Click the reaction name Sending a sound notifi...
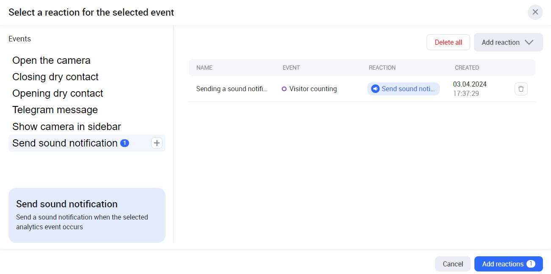This screenshot has height=274, width=551. (x=231, y=89)
